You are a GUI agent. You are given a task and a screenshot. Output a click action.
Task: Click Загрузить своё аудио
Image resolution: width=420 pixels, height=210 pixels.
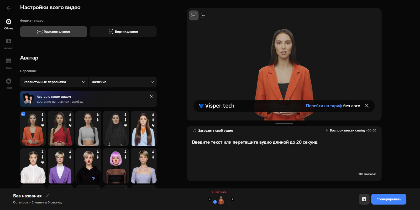213,130
